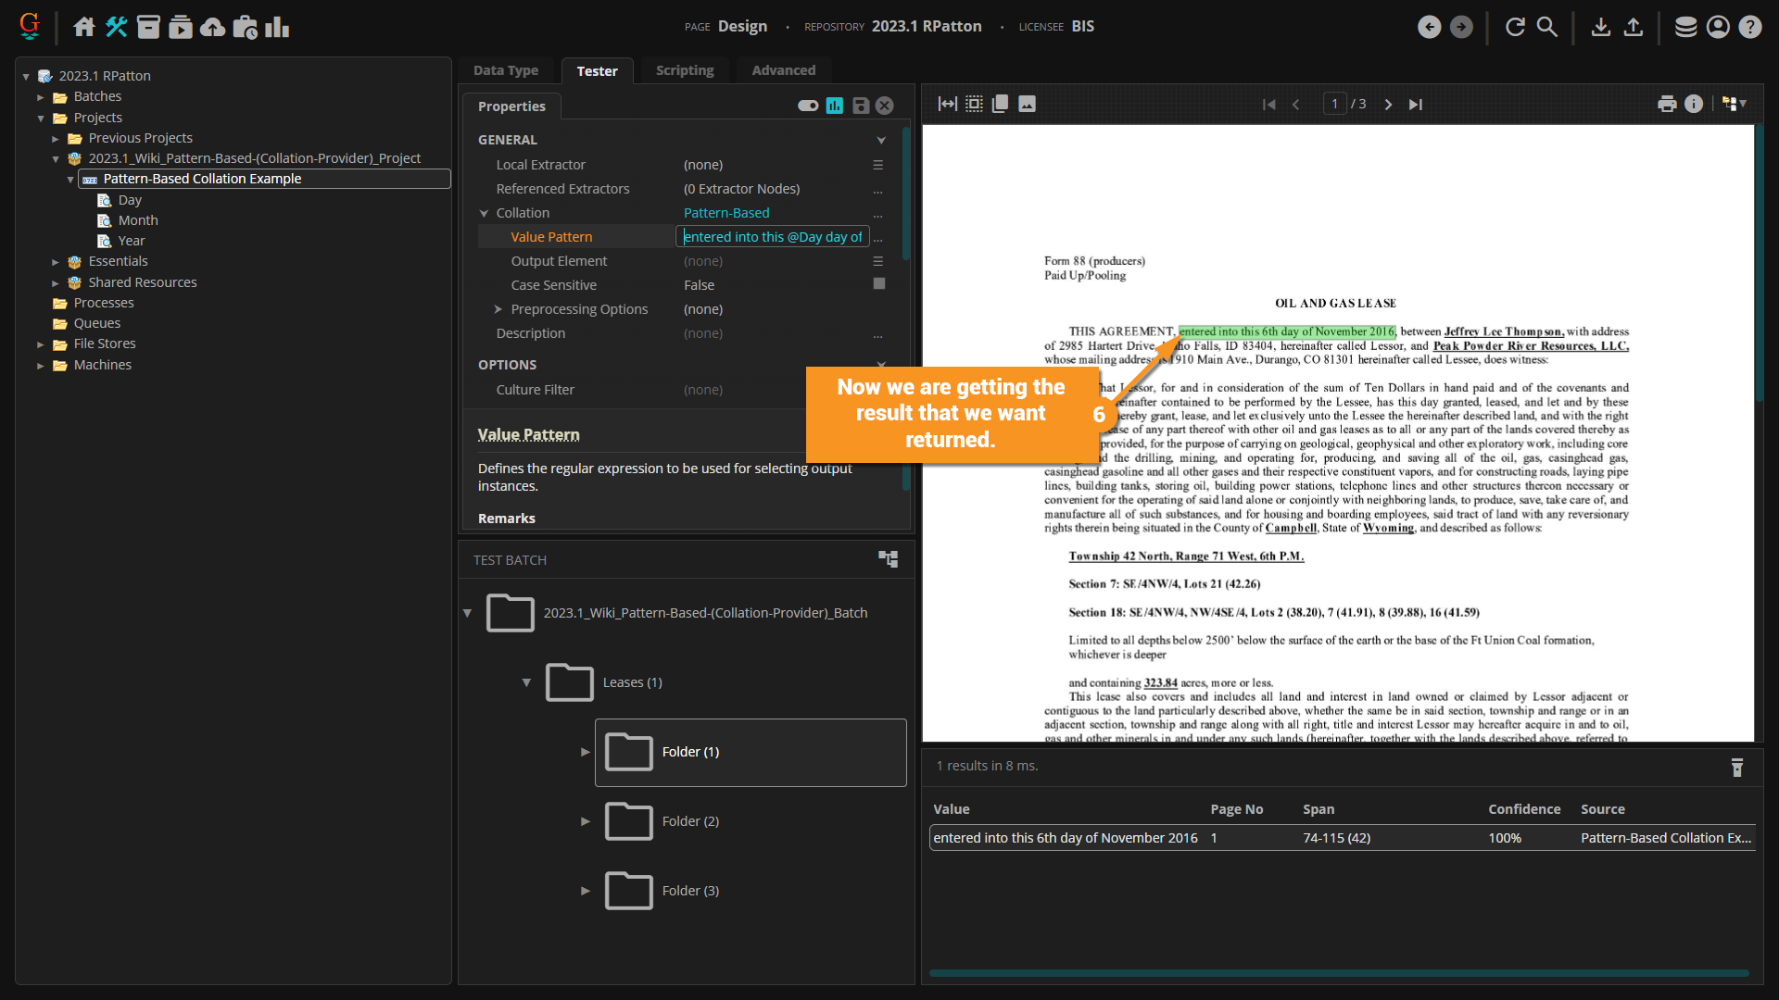Select the Month node in project tree
Screen dimensions: 1779x1000
[x=138, y=220]
